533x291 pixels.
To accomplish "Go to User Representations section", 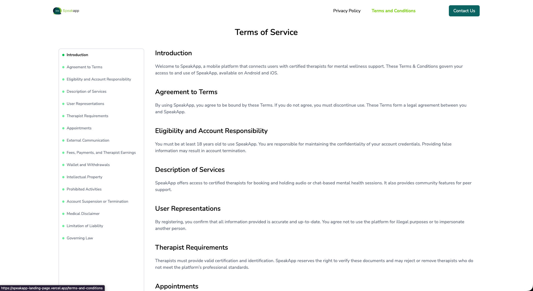I will point(85,104).
